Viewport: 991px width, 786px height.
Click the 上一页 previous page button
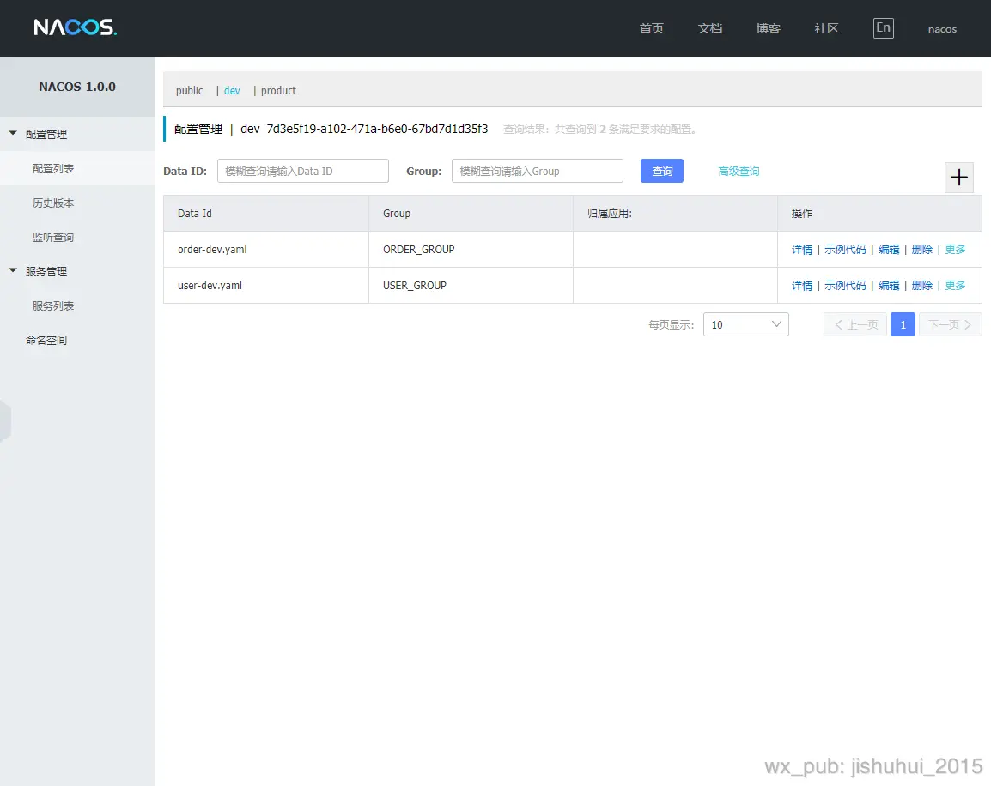point(855,324)
